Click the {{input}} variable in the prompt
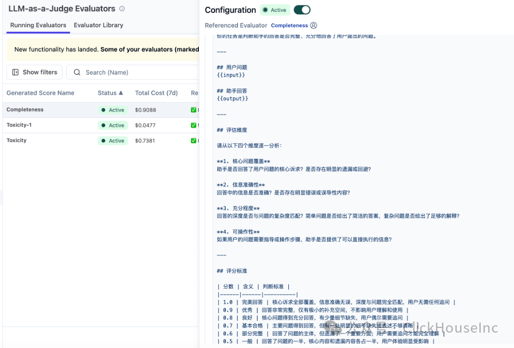This screenshot has height=348, width=514. (x=231, y=75)
